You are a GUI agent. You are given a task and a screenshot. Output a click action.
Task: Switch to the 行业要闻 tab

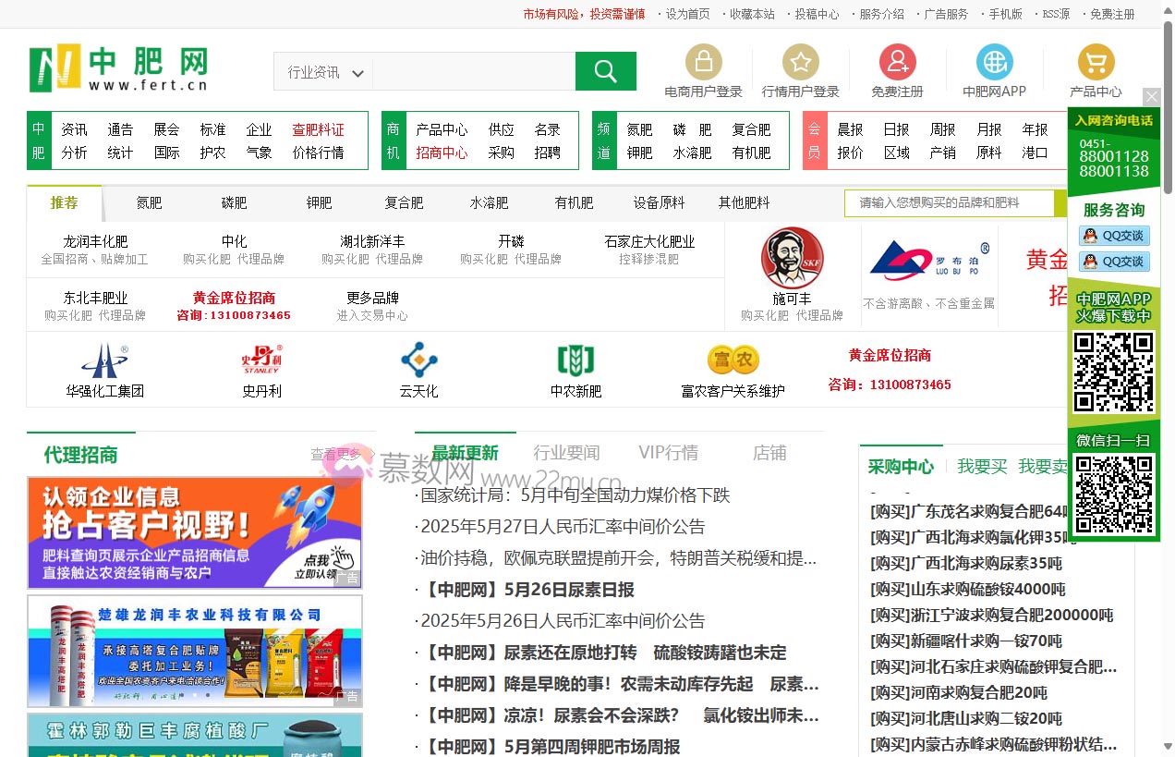click(x=565, y=452)
